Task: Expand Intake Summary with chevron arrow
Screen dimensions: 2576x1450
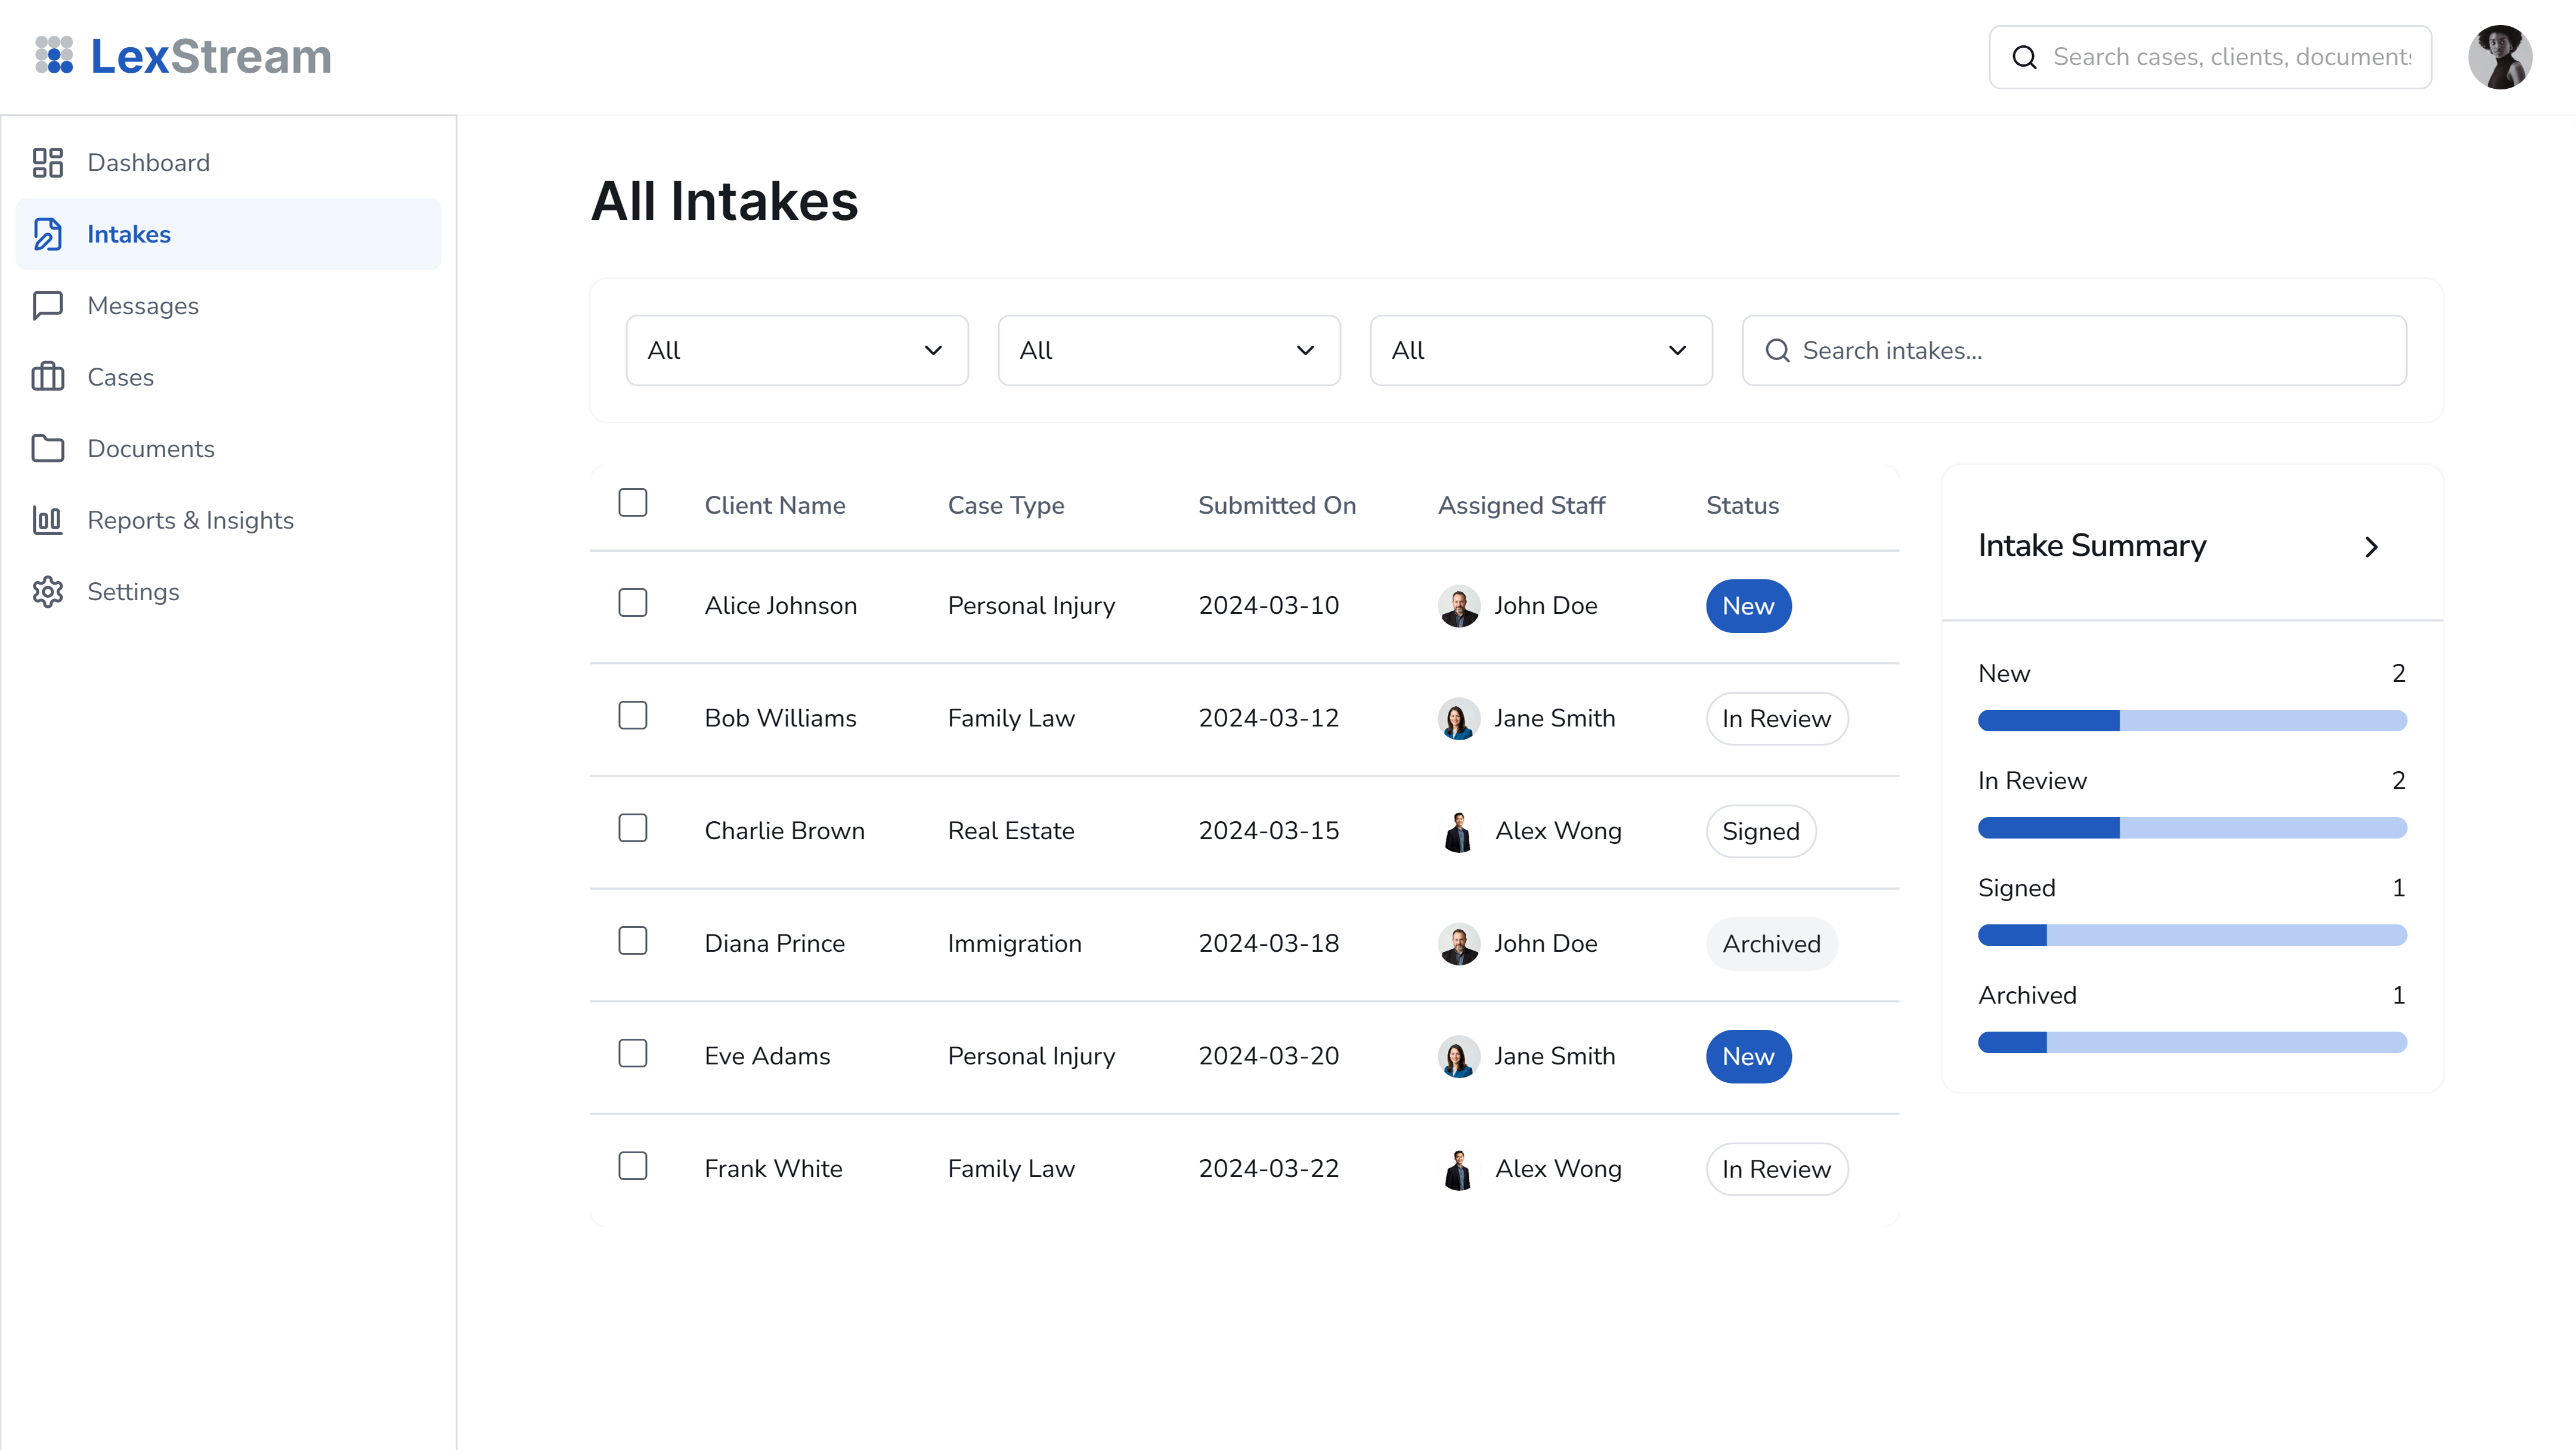Action: pyautogui.click(x=2371, y=547)
